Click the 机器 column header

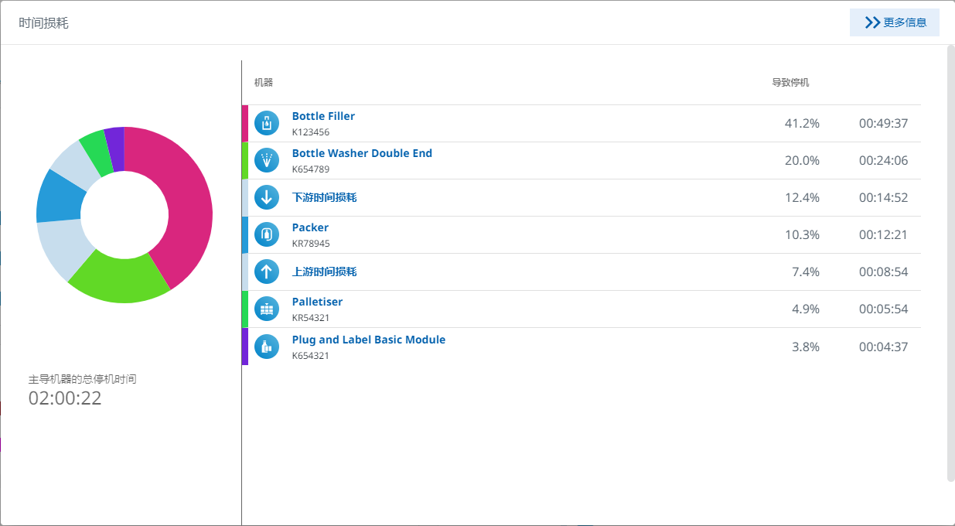click(x=264, y=83)
